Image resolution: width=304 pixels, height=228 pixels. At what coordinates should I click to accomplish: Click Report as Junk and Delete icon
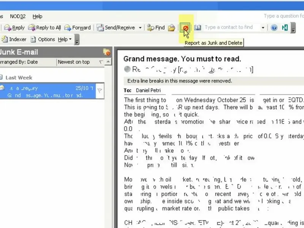(x=185, y=28)
